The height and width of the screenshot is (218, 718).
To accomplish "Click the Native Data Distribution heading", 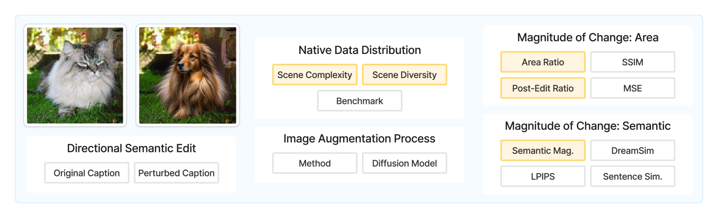I will 360,50.
